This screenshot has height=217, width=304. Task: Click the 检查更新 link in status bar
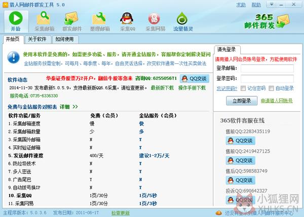coord(121,213)
